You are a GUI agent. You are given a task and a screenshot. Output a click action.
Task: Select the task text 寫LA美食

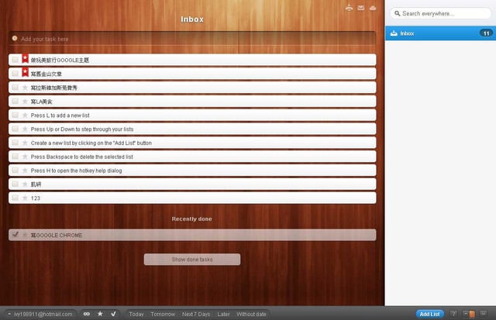[41, 102]
